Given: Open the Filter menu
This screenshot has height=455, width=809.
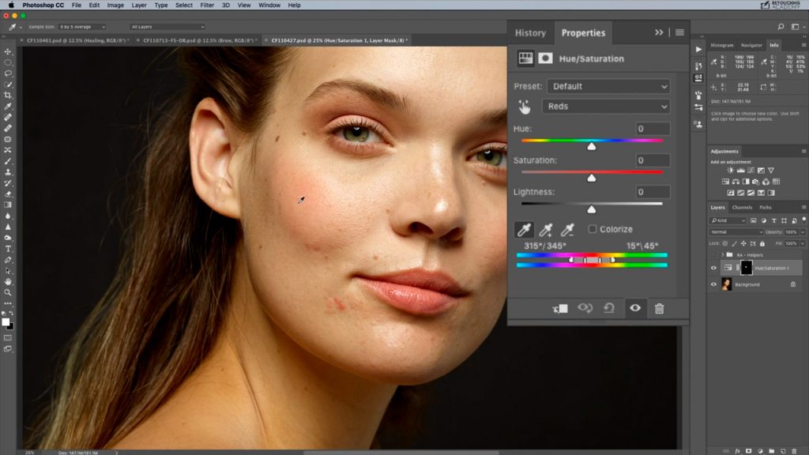Looking at the screenshot, I should coord(205,5).
